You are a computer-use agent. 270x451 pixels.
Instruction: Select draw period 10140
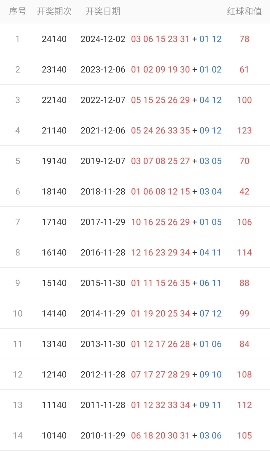pyautogui.click(x=54, y=435)
